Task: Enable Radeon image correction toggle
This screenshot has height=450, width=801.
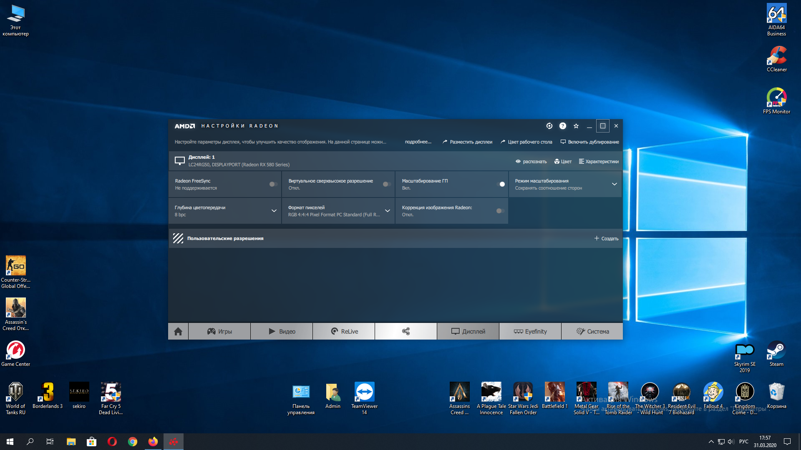Action: click(x=500, y=211)
